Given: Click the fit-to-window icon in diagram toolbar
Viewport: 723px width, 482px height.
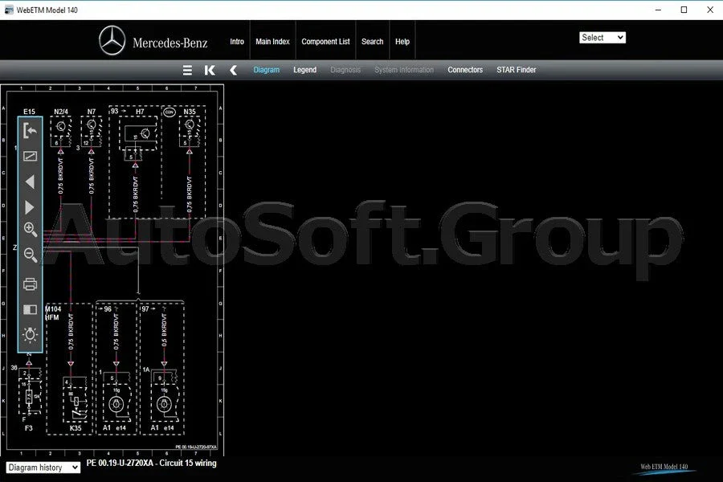Looking at the screenshot, I should point(30,157).
